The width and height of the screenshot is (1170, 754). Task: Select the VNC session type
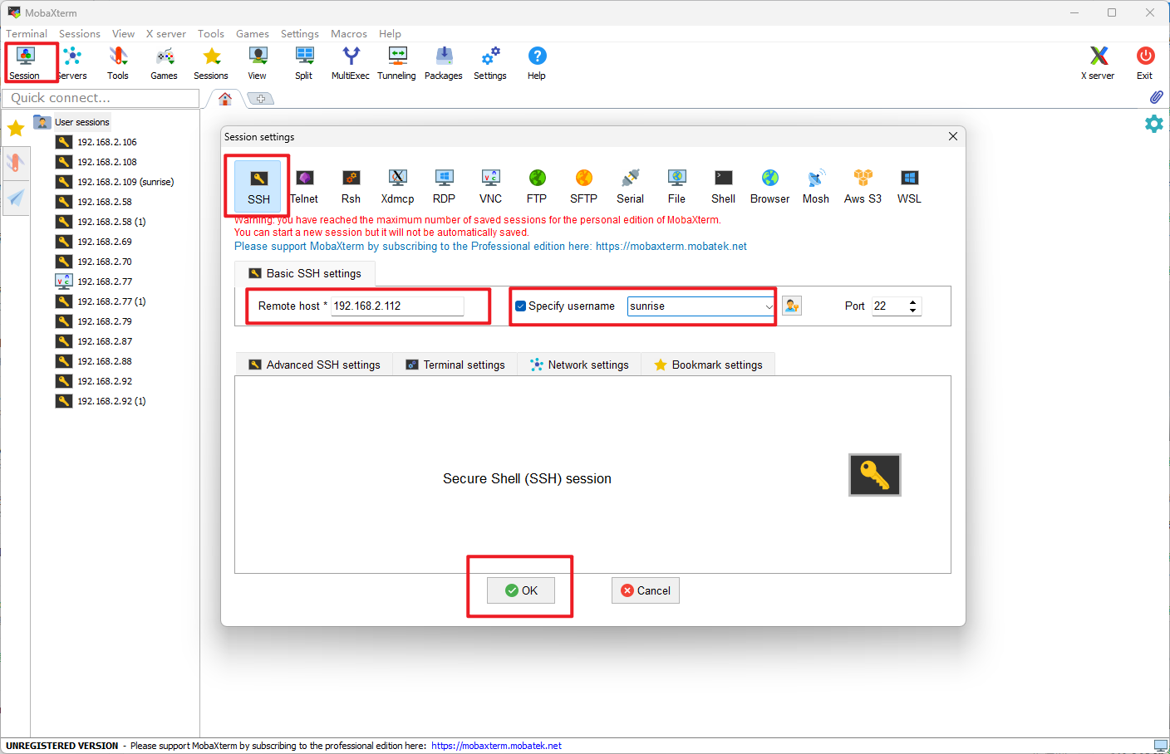pyautogui.click(x=490, y=187)
